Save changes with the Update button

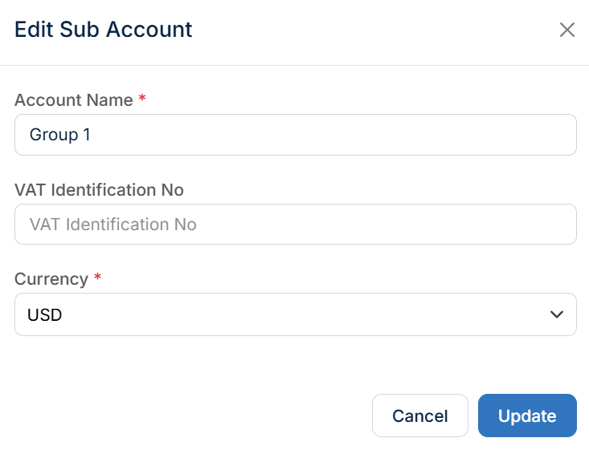click(x=527, y=416)
